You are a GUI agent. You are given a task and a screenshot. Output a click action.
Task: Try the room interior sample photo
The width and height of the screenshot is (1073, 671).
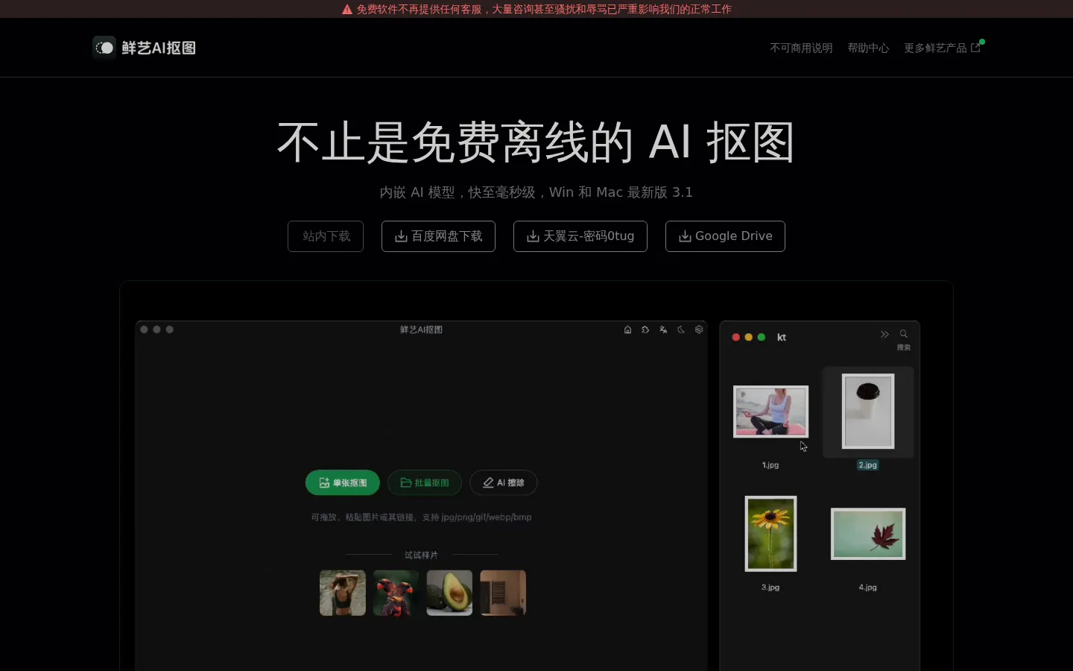tap(503, 593)
